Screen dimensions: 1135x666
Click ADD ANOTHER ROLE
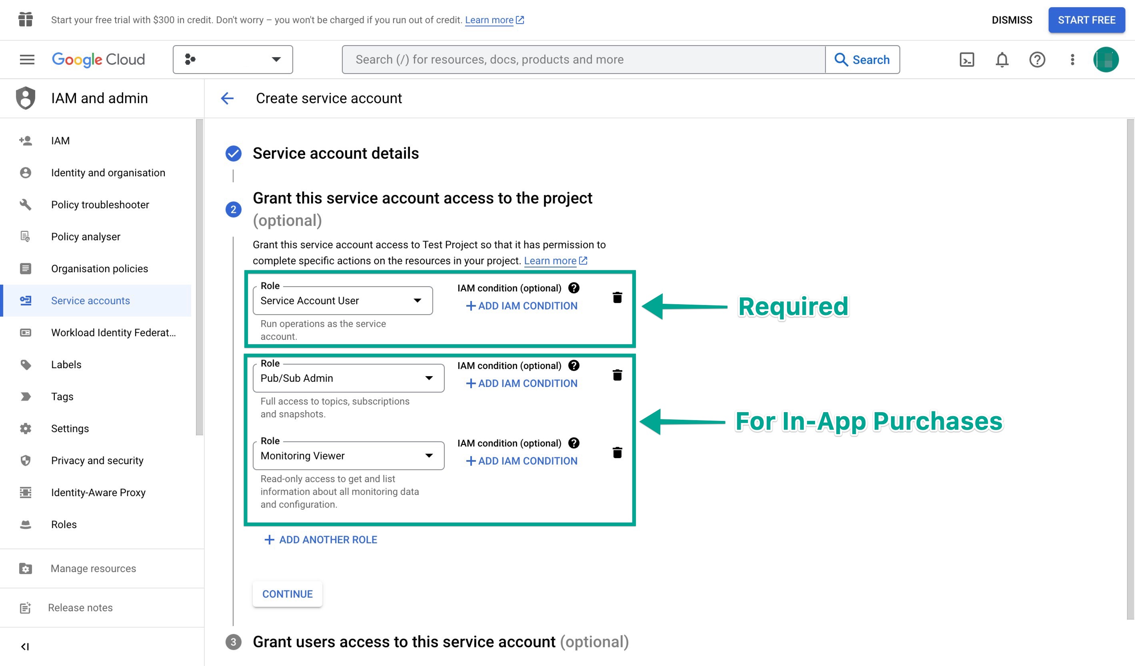coord(321,539)
